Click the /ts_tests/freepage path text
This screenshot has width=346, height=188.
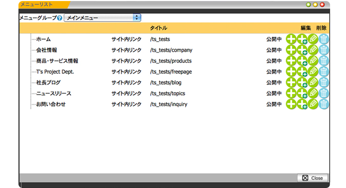[171, 72]
